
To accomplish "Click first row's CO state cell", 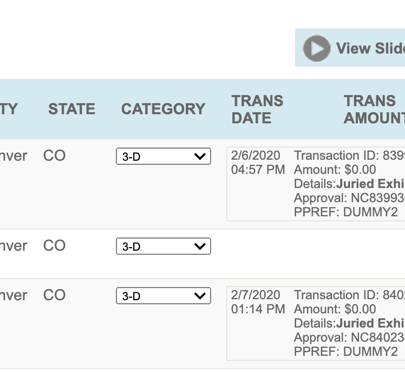I will tap(54, 156).
